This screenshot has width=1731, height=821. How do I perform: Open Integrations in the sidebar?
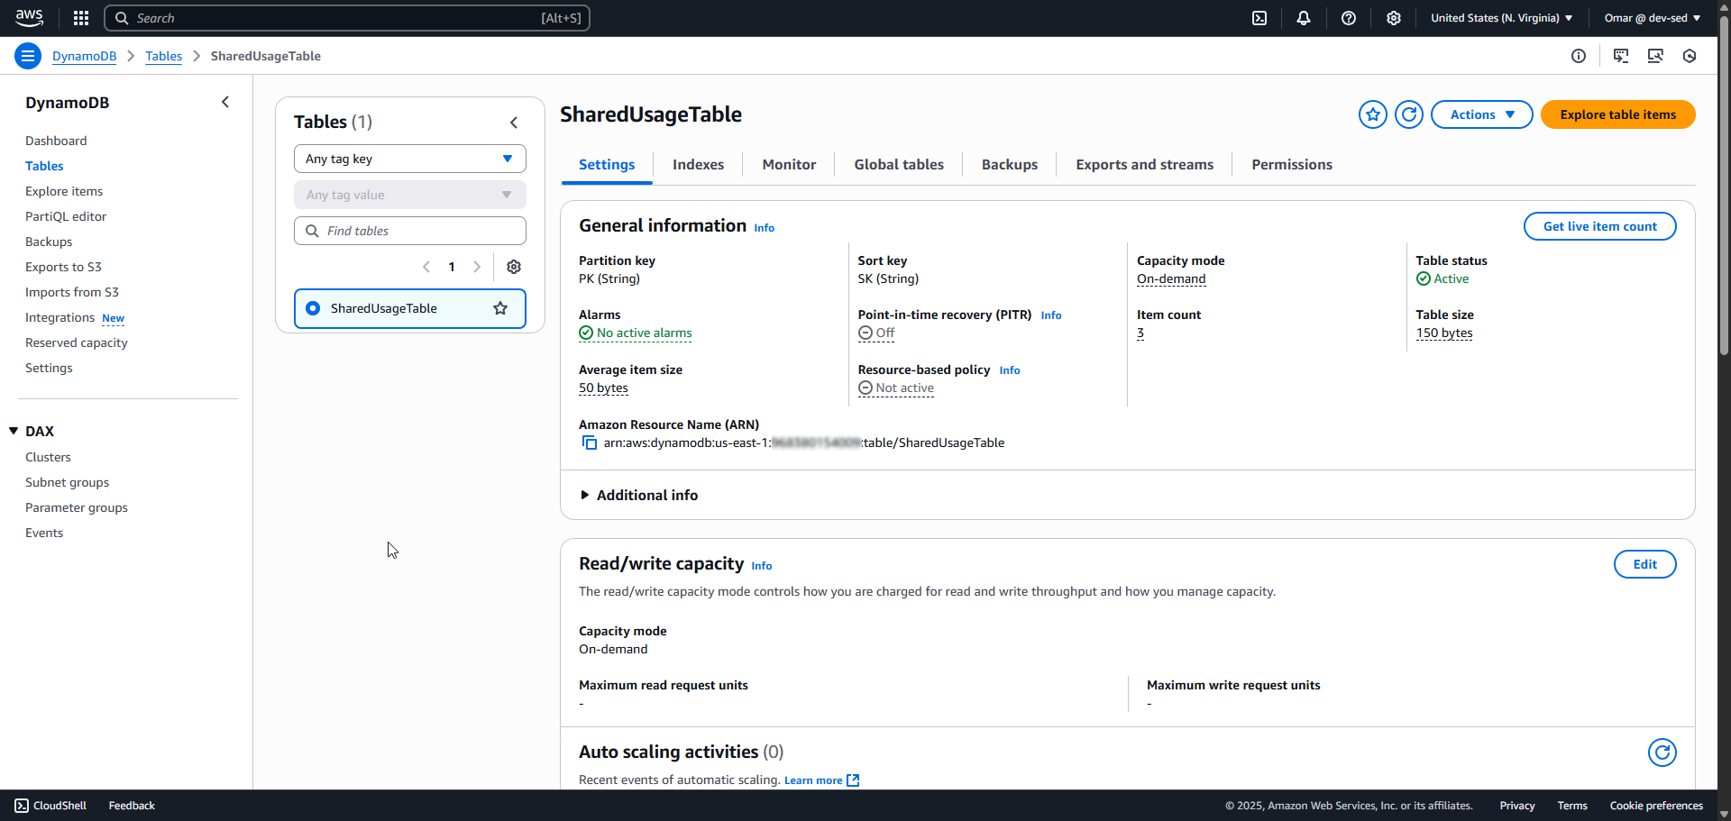coord(60,317)
